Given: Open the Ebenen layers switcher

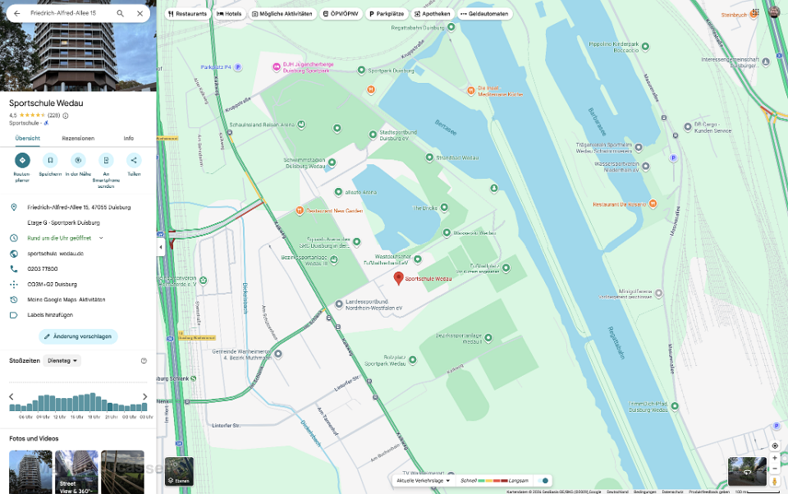Looking at the screenshot, I should tap(179, 471).
